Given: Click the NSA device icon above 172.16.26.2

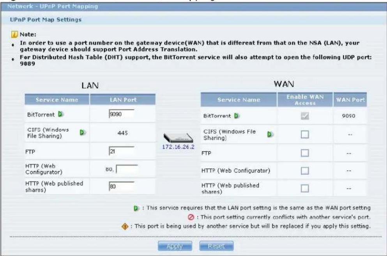Looking at the screenshot, I should point(178,138).
